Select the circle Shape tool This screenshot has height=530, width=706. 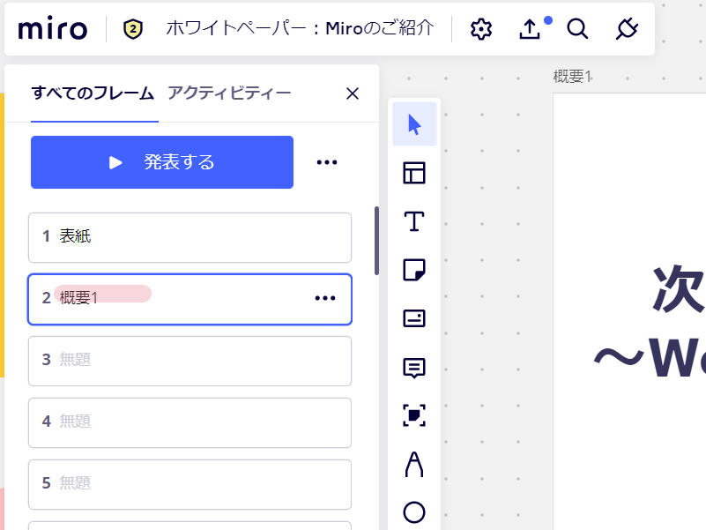tap(414, 512)
